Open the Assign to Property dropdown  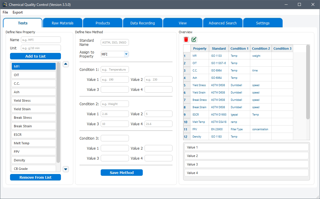tap(126, 54)
